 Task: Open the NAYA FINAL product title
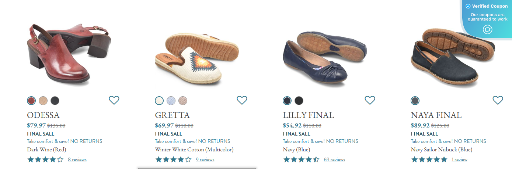[x=436, y=115]
